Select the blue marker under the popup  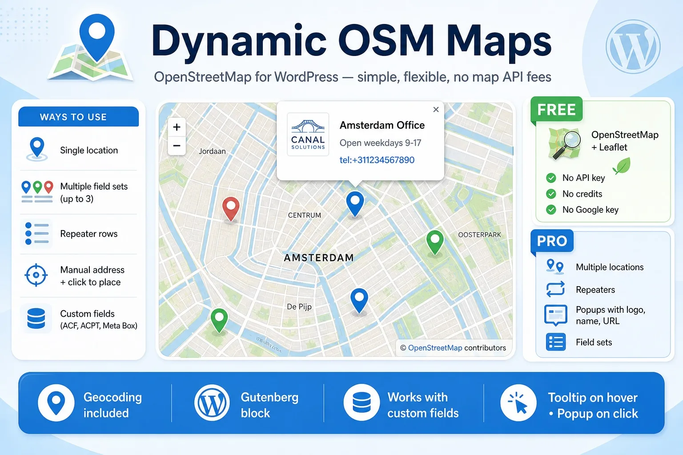[x=355, y=204]
